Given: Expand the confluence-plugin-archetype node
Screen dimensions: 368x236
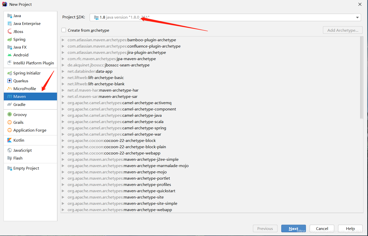Looking at the screenshot, I should click(63, 46).
